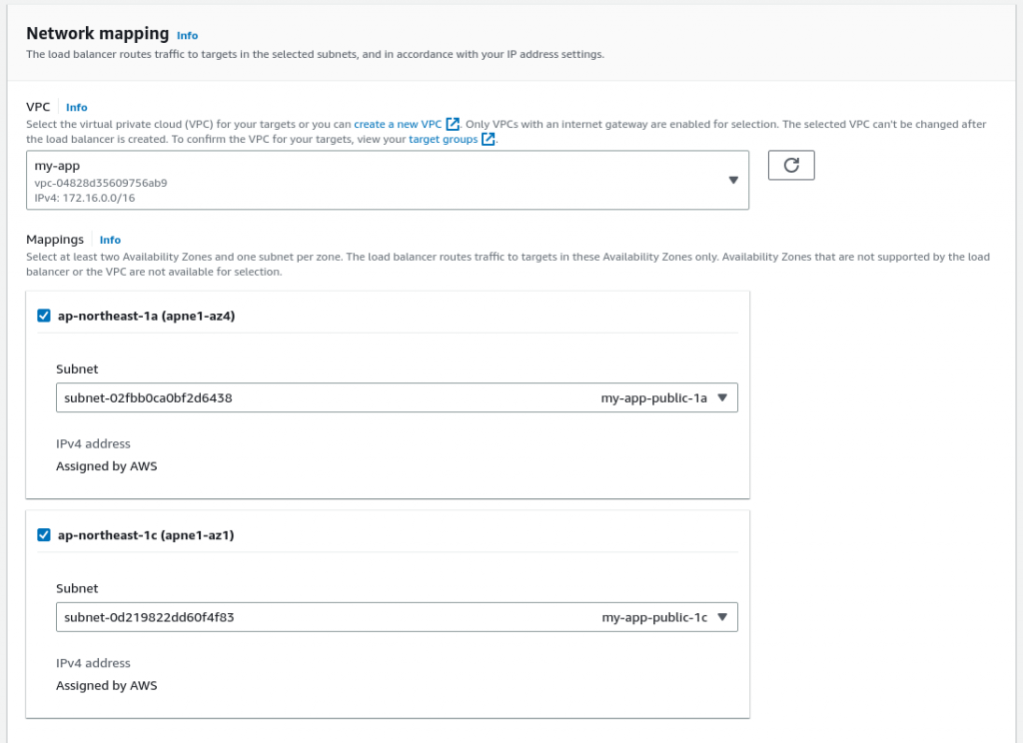Uncheck the ap-northeast-1a availability zone checkbox
This screenshot has height=743, width=1023.
(x=44, y=316)
